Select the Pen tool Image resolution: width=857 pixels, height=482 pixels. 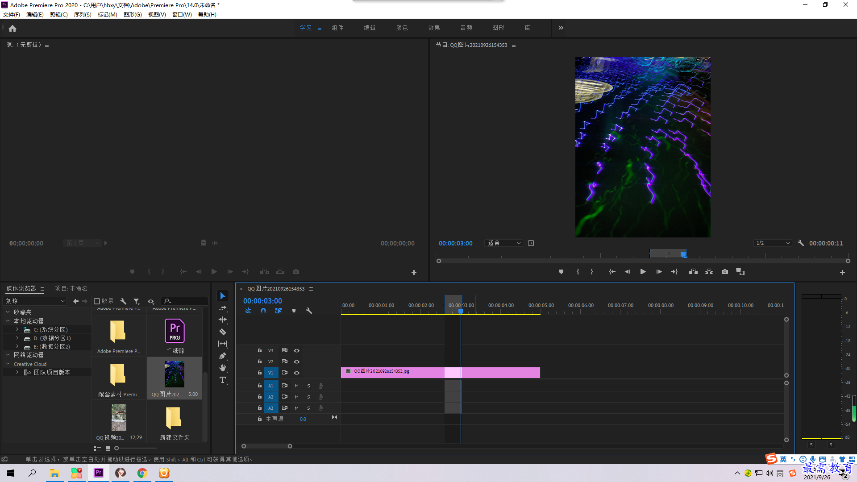click(x=222, y=356)
